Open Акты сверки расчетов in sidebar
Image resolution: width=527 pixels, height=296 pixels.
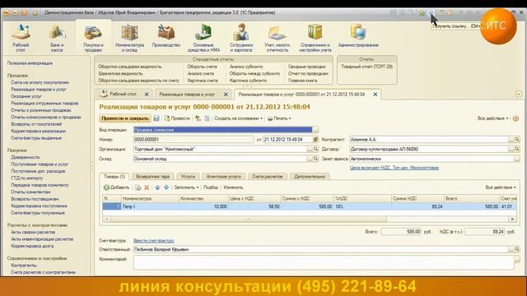33,232
